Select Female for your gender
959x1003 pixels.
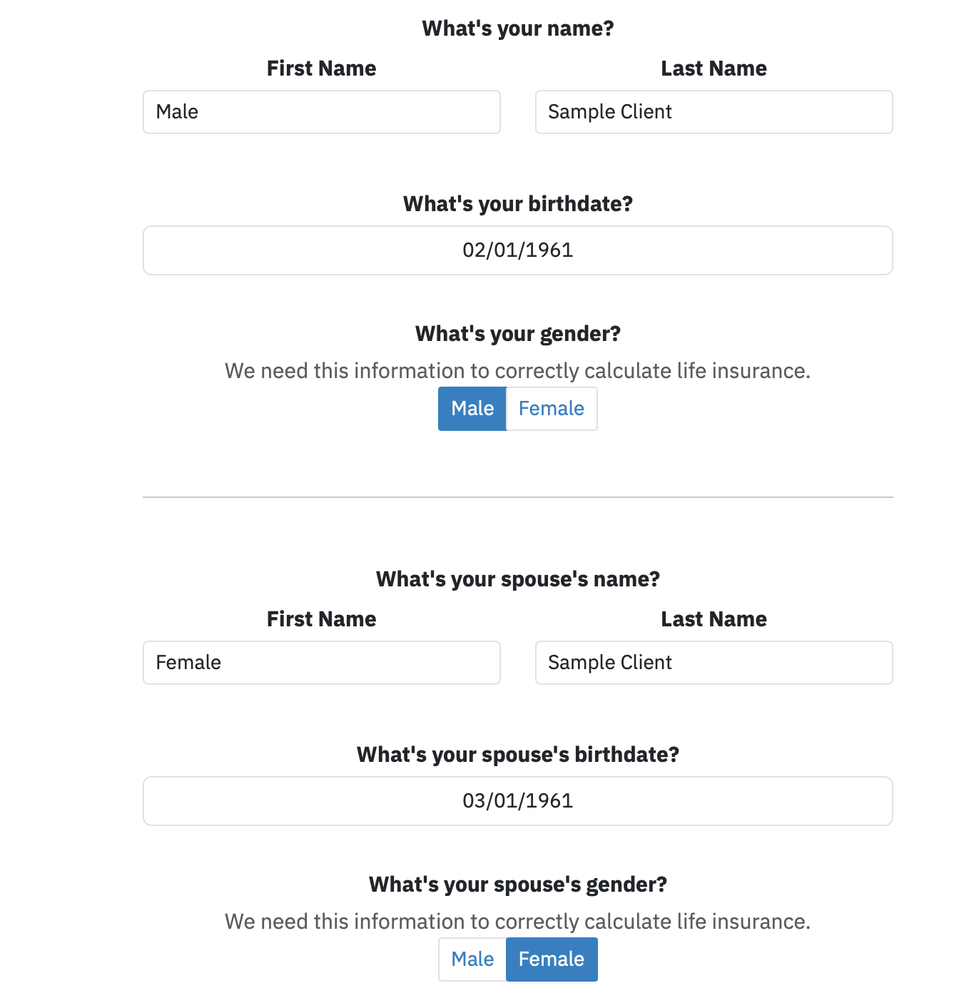coord(552,409)
